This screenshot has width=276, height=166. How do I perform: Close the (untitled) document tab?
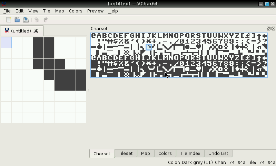pos(36,31)
